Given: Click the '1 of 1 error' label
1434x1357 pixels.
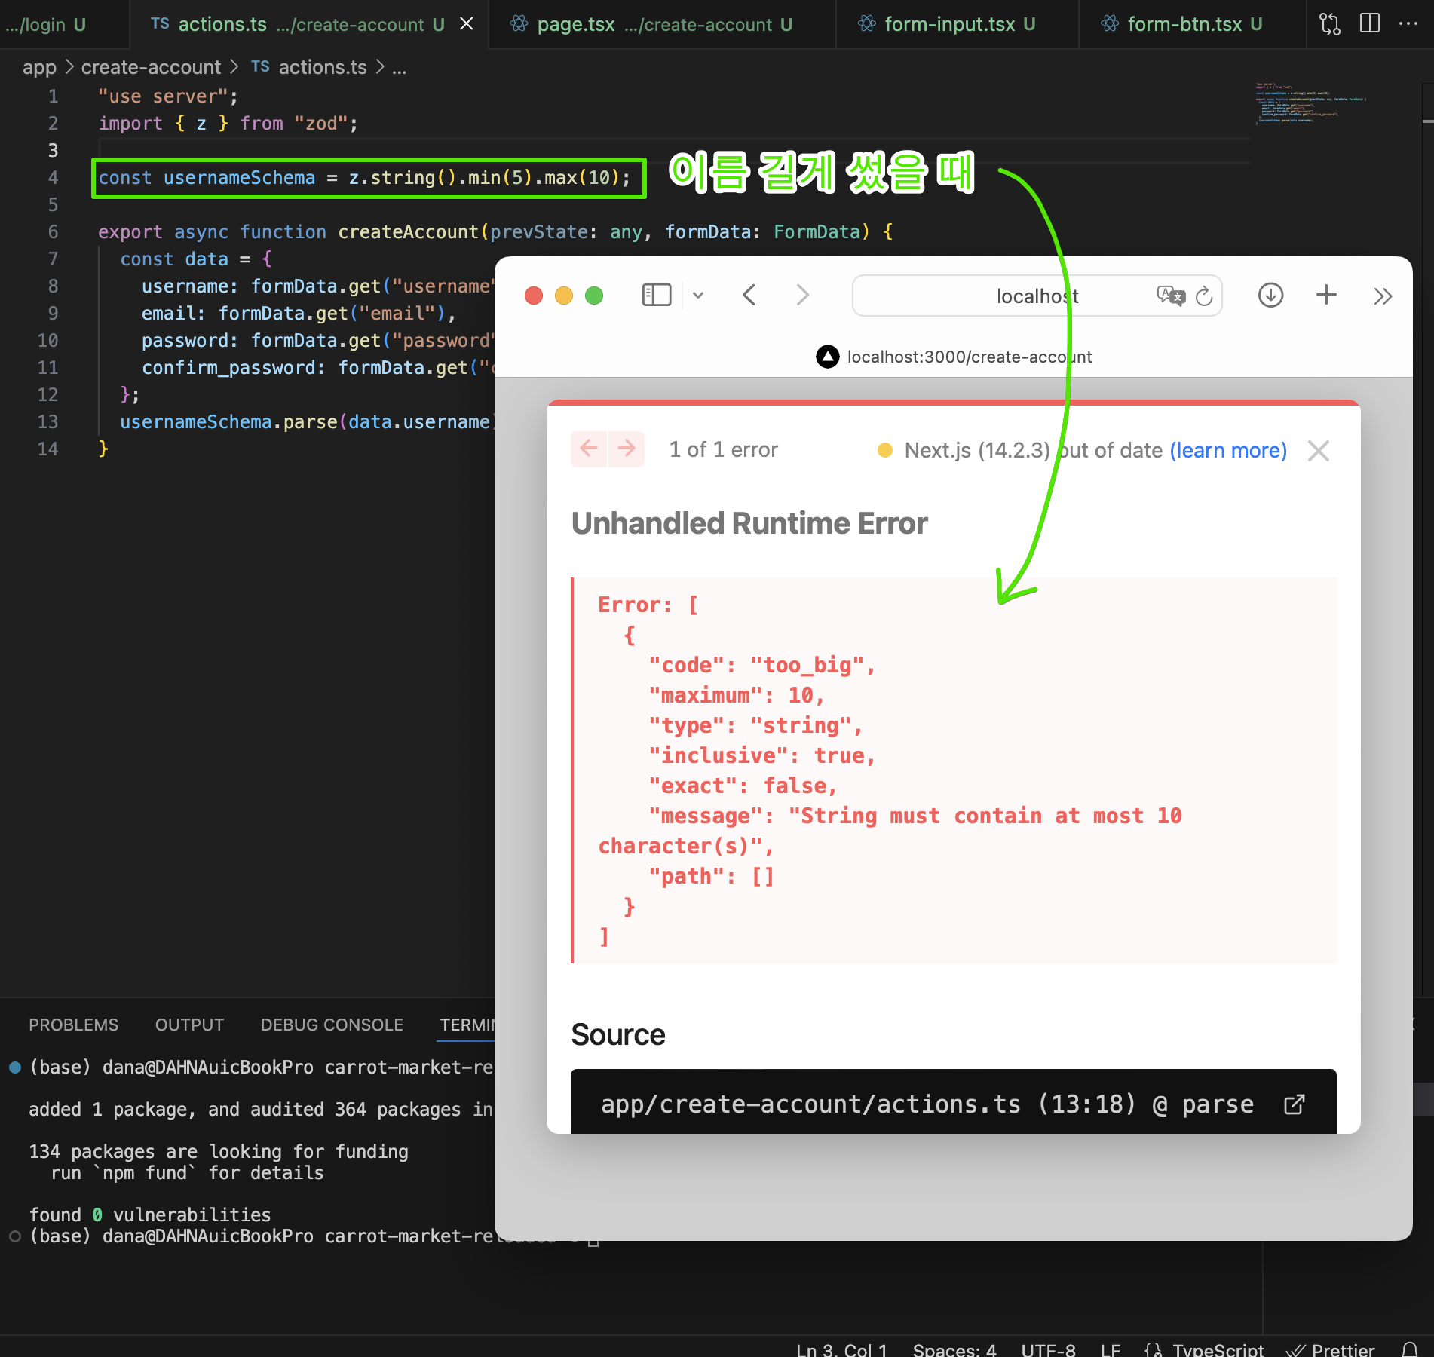Looking at the screenshot, I should 723,449.
